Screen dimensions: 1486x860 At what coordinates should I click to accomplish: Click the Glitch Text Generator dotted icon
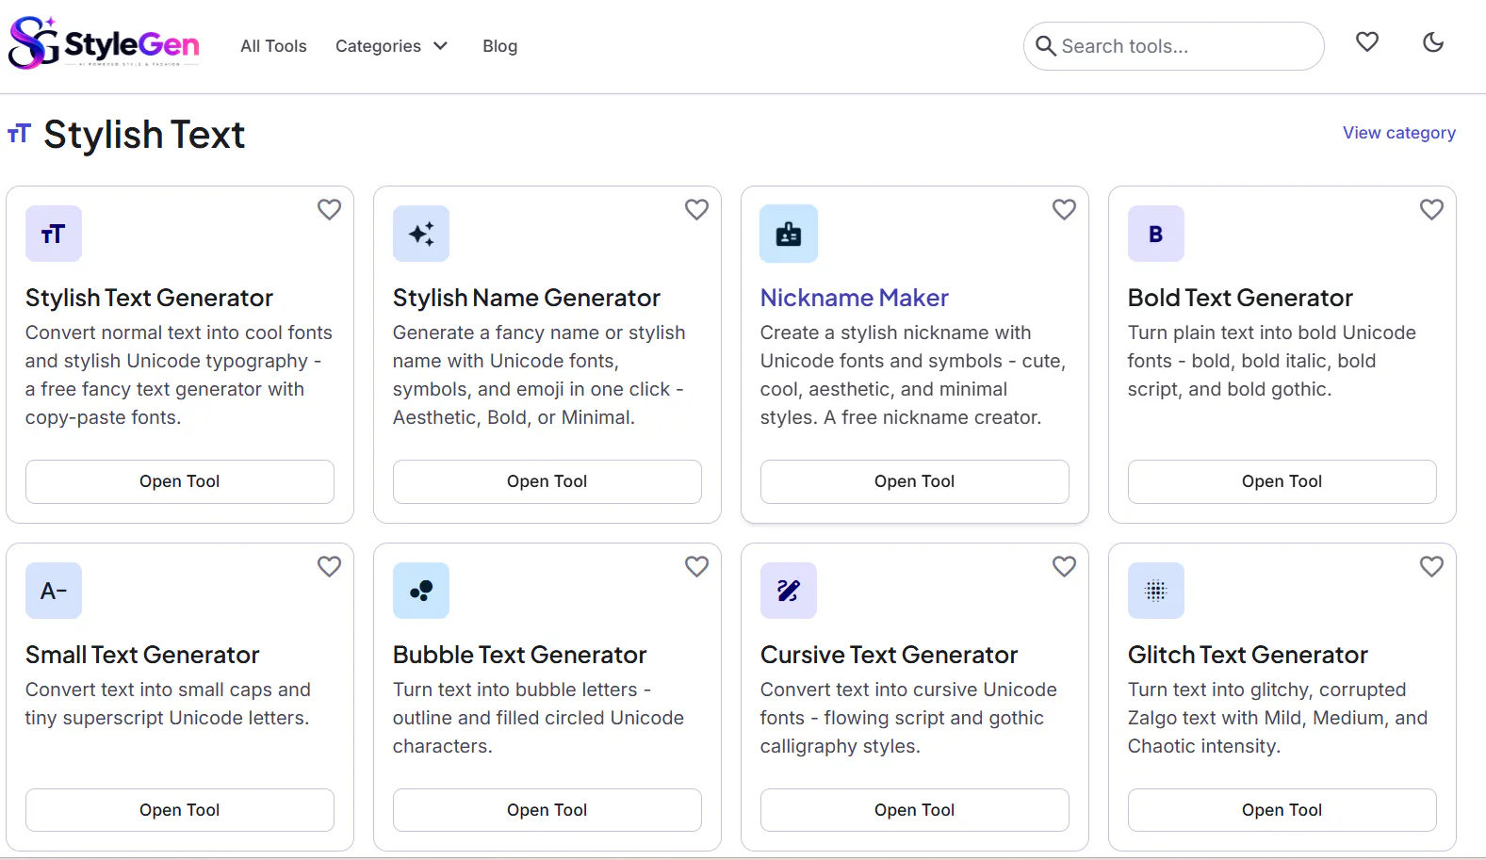[x=1156, y=591]
